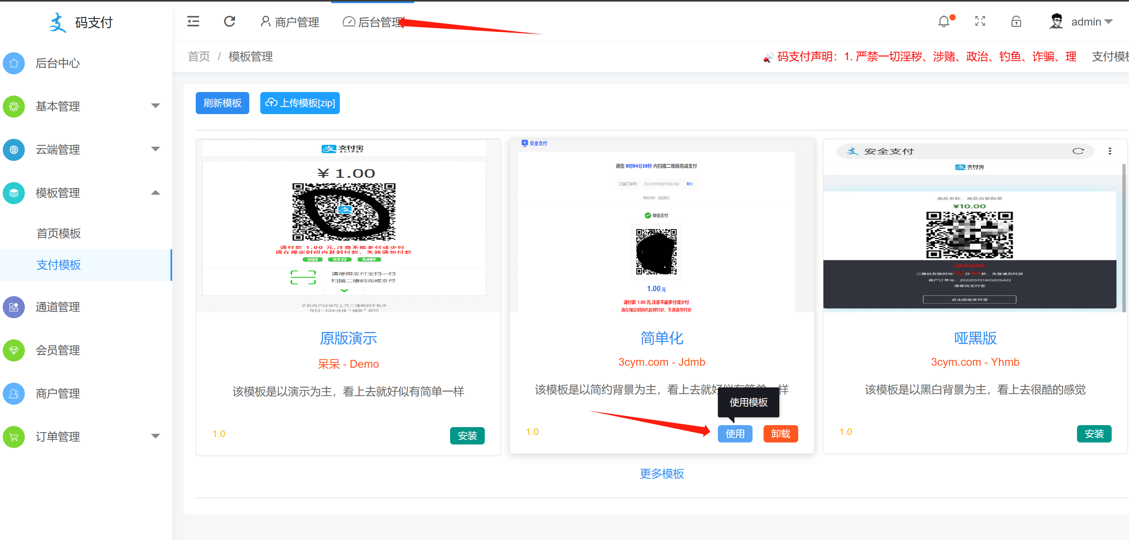Click the lock screen icon
The width and height of the screenshot is (1129, 540).
pos(1016,22)
